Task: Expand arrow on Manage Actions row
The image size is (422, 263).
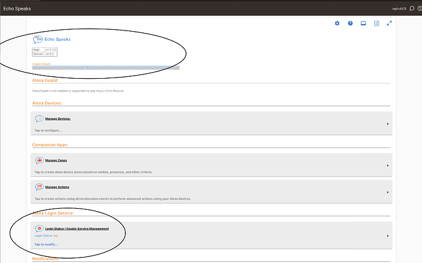Action: 388,192
